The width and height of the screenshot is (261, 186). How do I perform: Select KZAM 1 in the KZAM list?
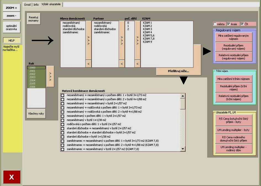(x=167, y=23)
